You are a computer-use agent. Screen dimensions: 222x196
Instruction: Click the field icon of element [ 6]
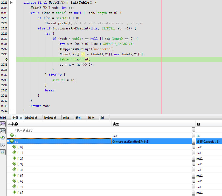click(x=14, y=181)
